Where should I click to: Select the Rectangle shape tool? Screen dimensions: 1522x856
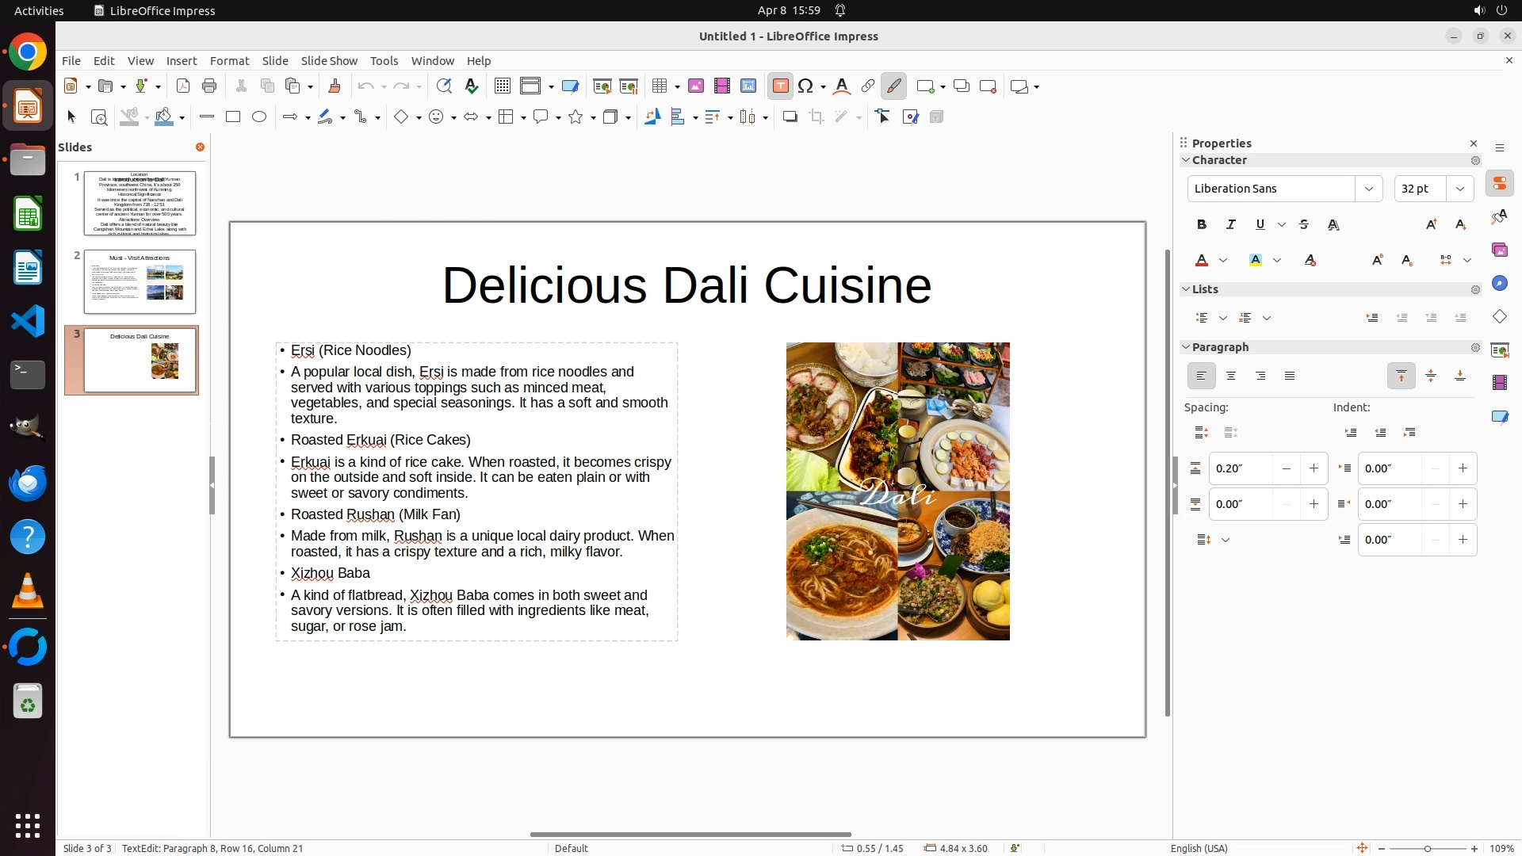pyautogui.click(x=233, y=117)
